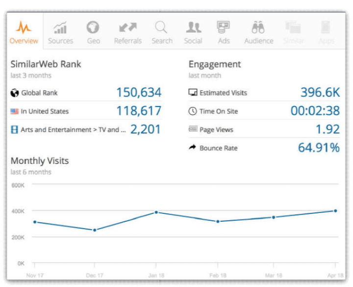Screen dimensions: 353x287
Task: Click the Geo globe icon
Action: point(93,27)
